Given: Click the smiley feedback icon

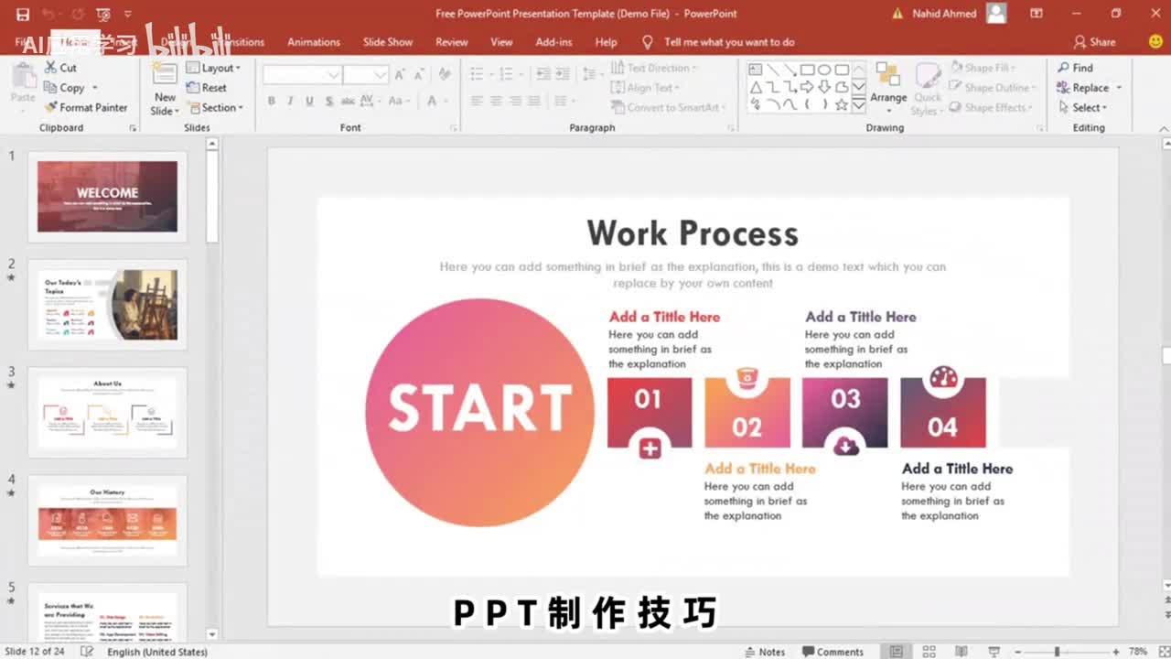Looking at the screenshot, I should click(1155, 42).
